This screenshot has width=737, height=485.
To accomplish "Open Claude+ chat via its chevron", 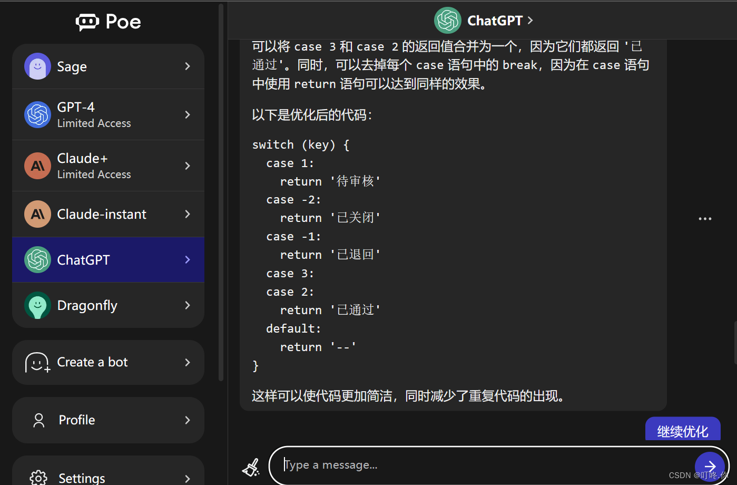I will [188, 166].
